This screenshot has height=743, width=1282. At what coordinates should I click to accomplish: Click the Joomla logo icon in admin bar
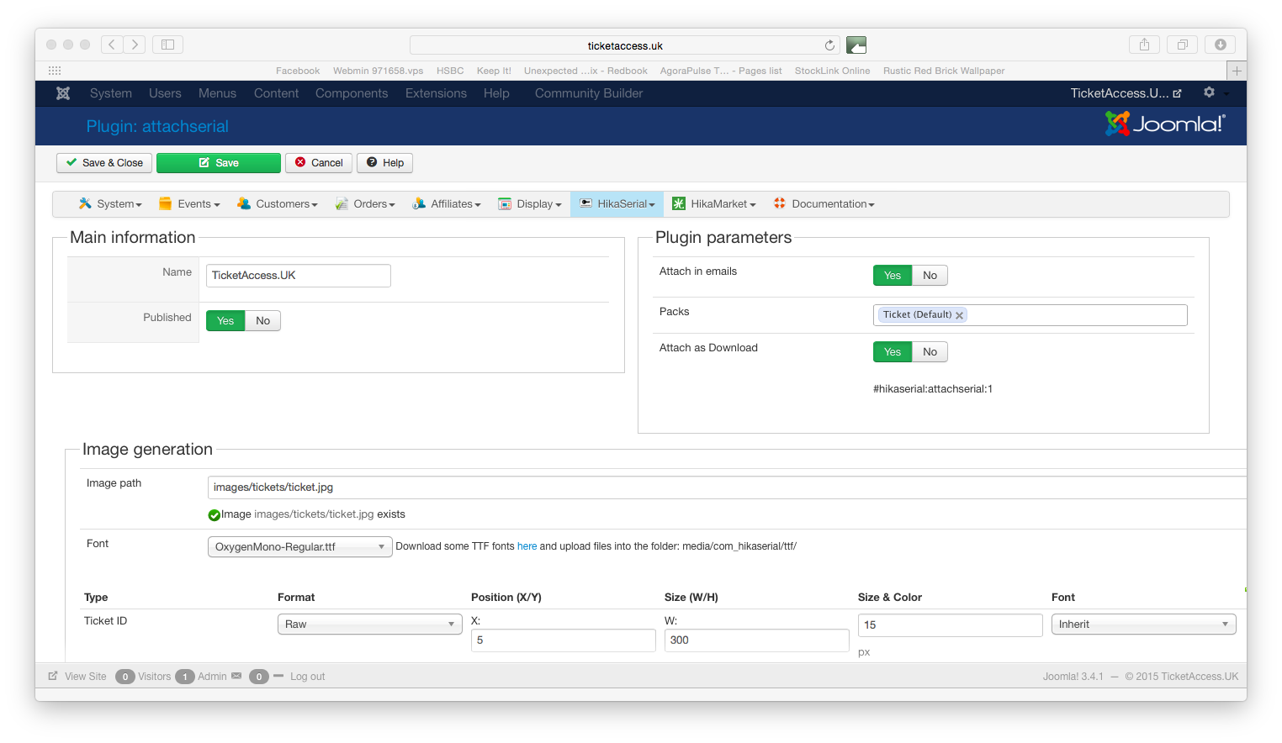tap(63, 93)
